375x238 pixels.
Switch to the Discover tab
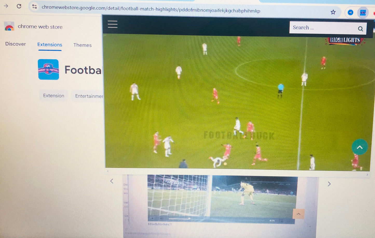pos(16,44)
